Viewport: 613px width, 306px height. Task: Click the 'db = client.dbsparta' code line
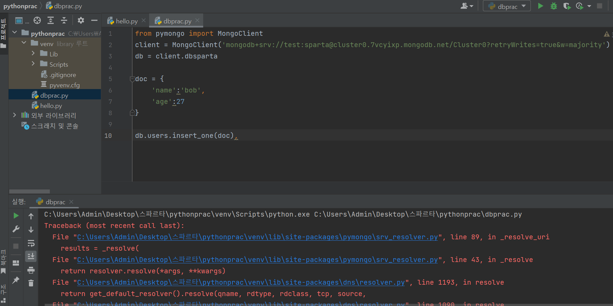[176, 56]
